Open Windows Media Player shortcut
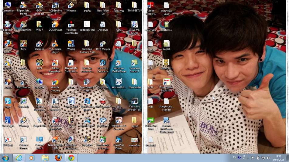This screenshot has width=289, height=162. [x=119, y=66]
